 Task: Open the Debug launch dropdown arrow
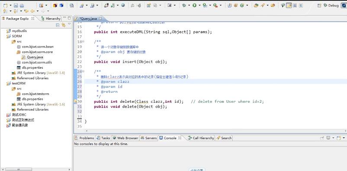click(189, 6)
